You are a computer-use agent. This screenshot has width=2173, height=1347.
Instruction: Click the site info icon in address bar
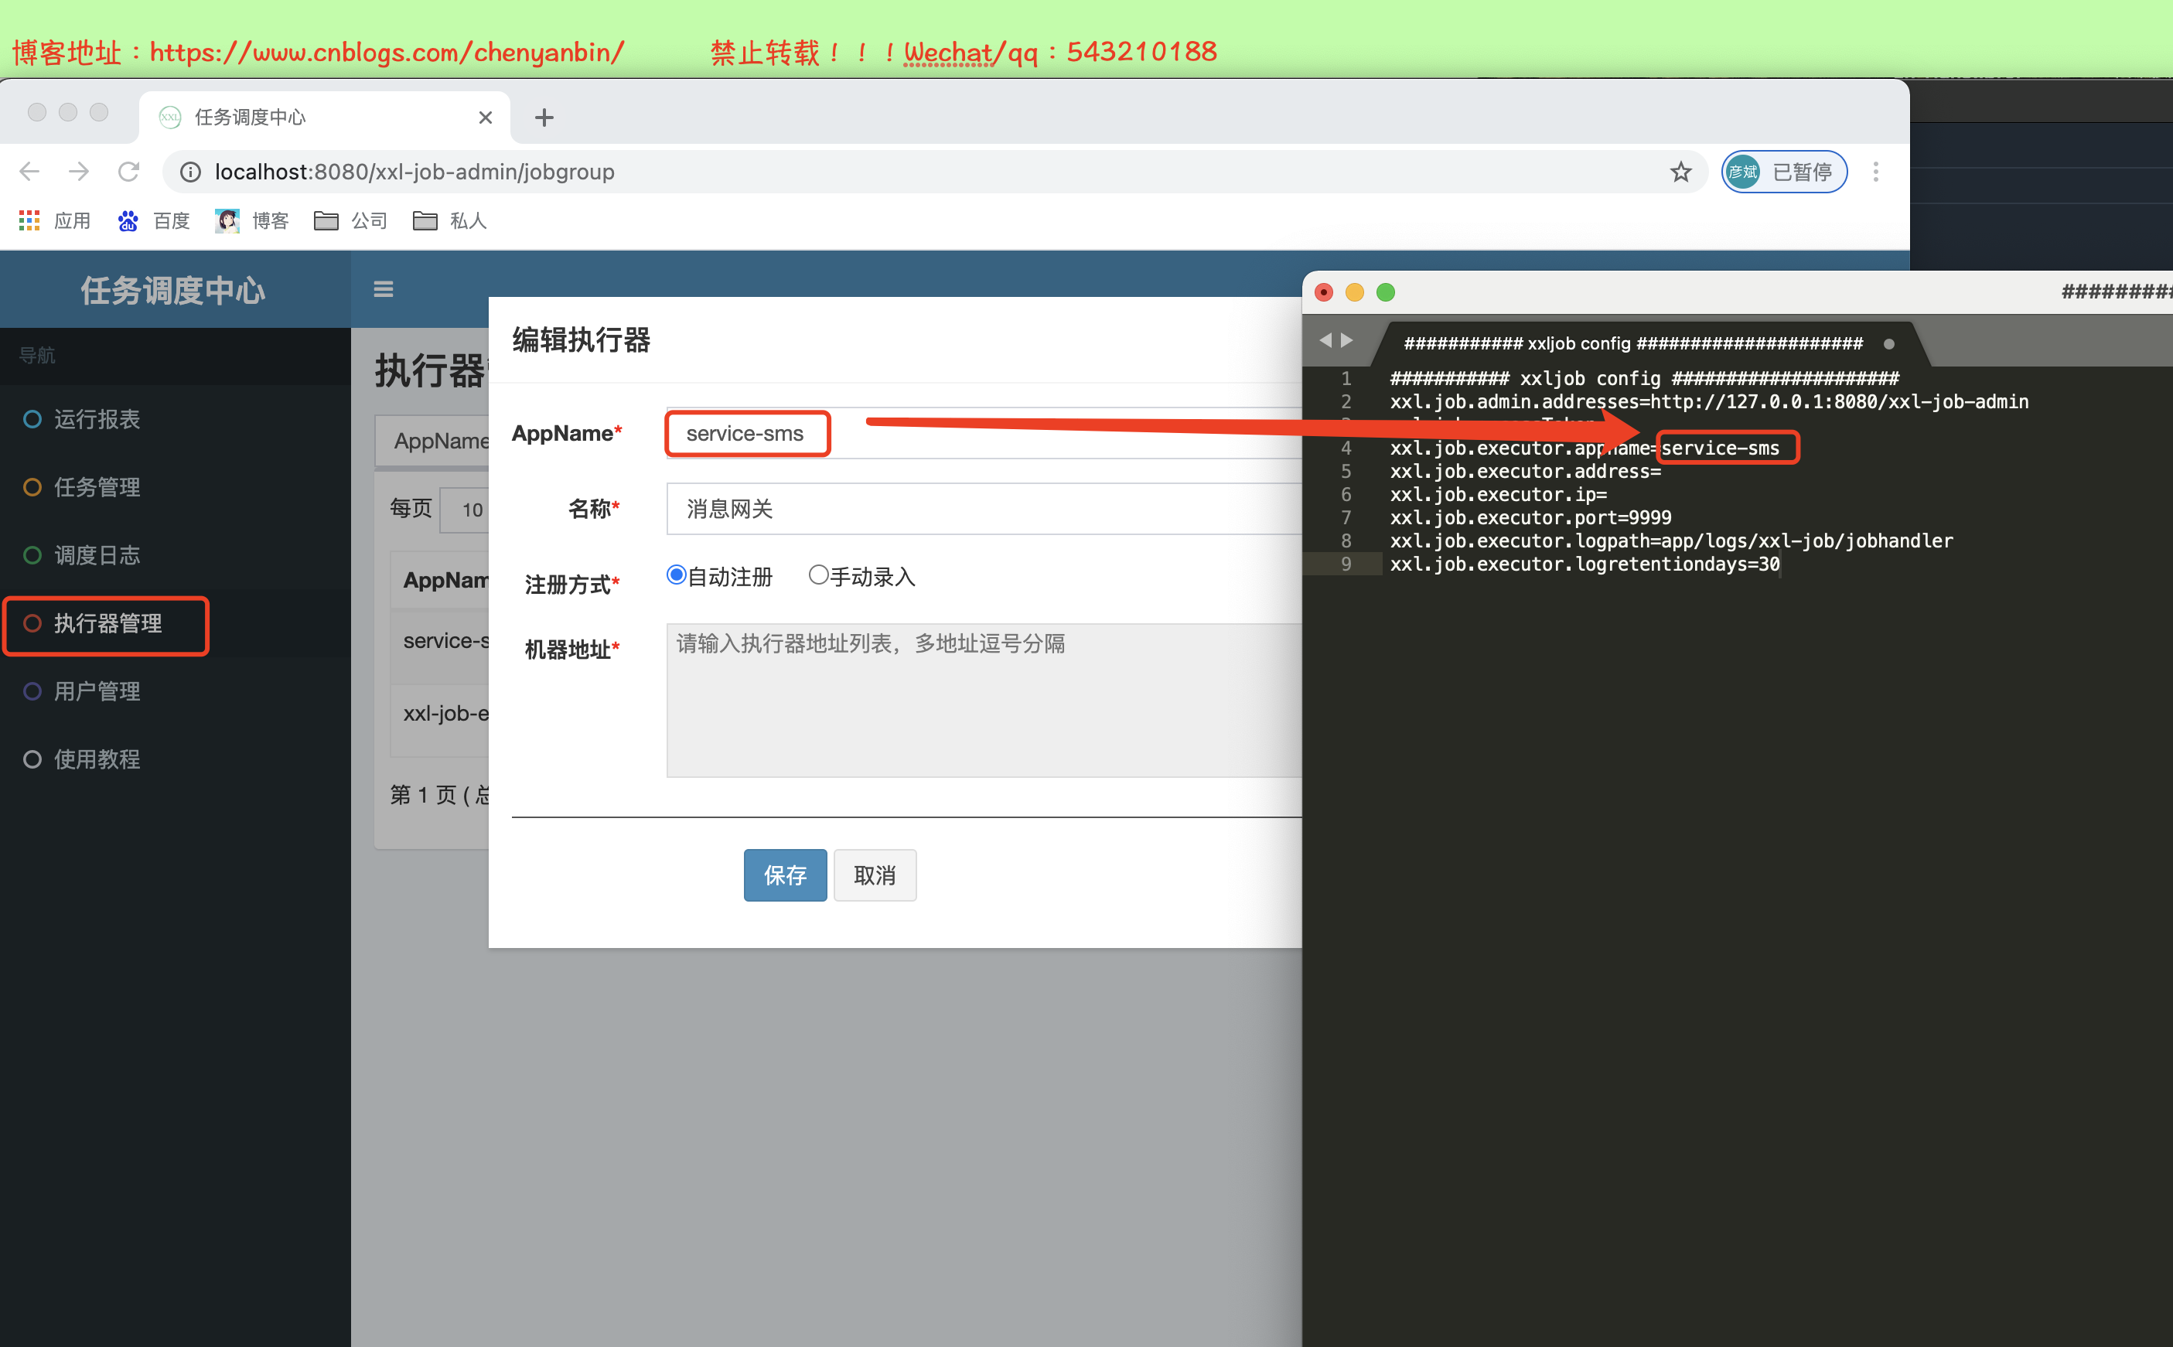[189, 171]
